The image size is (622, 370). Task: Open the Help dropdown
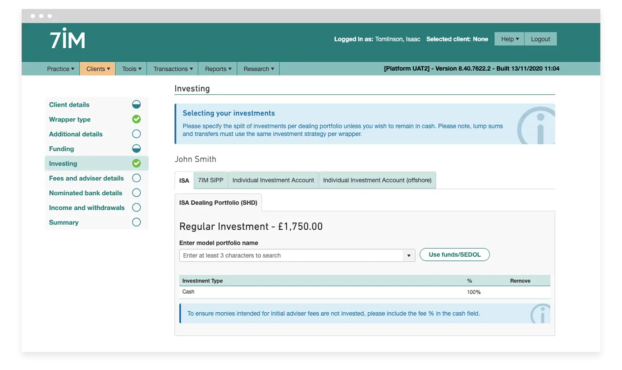[x=509, y=39]
